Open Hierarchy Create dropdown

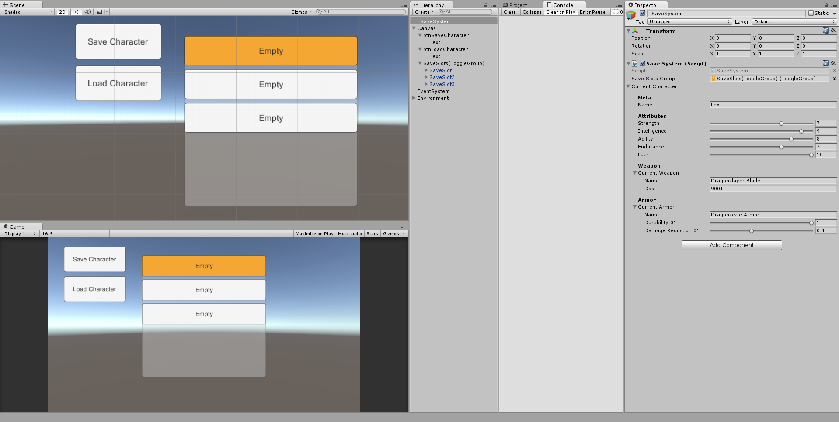coord(424,12)
